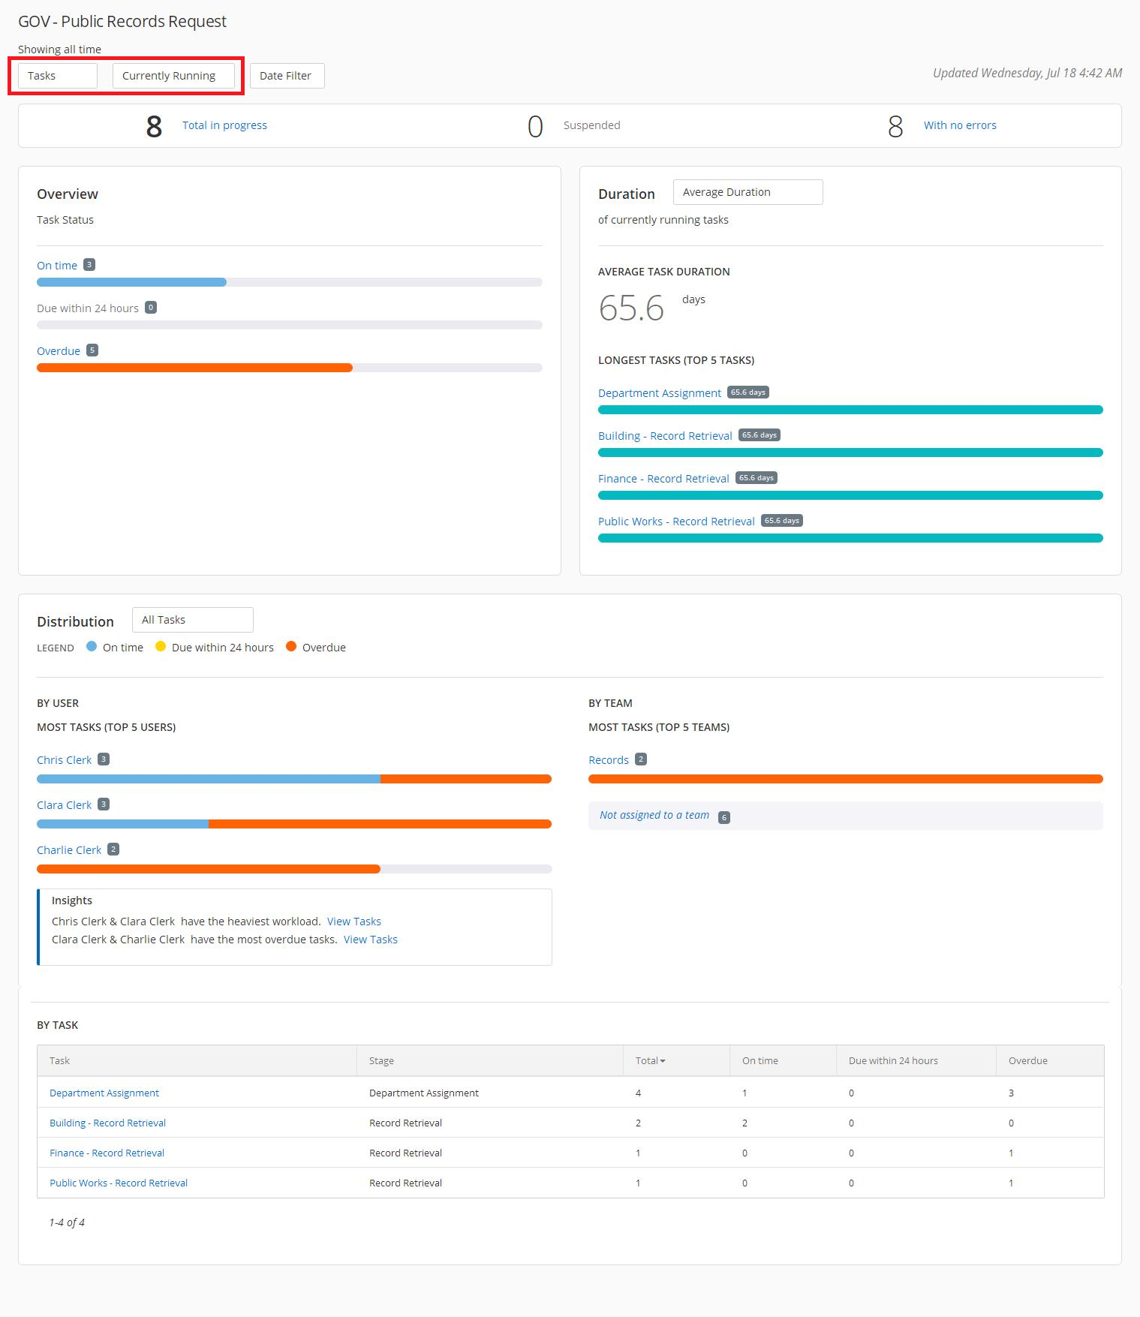
Task: Open the Average Duration dropdown
Action: click(x=747, y=192)
